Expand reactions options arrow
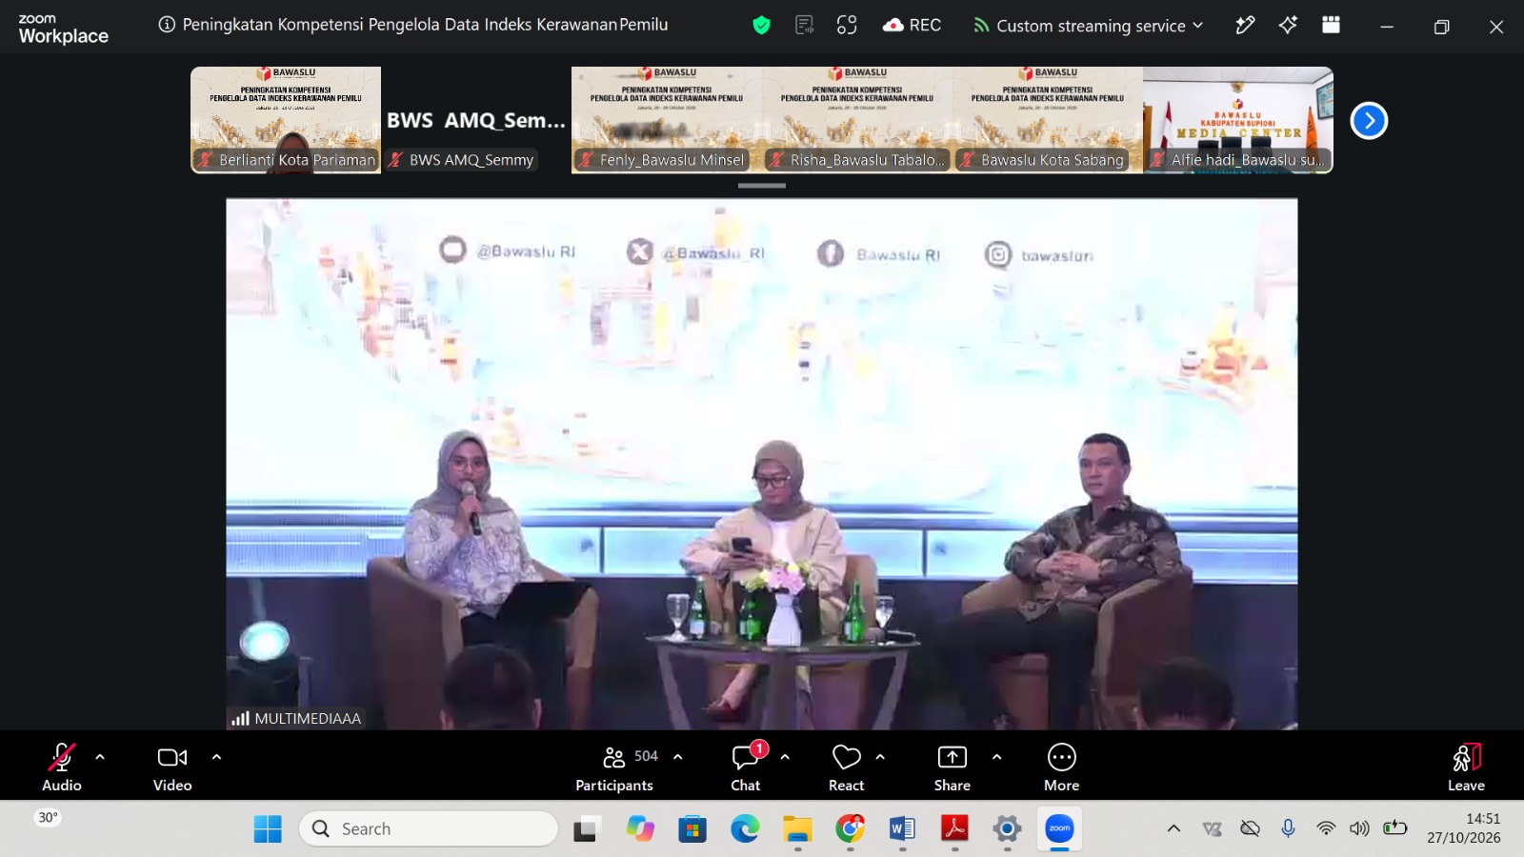1524x857 pixels. [x=880, y=757]
